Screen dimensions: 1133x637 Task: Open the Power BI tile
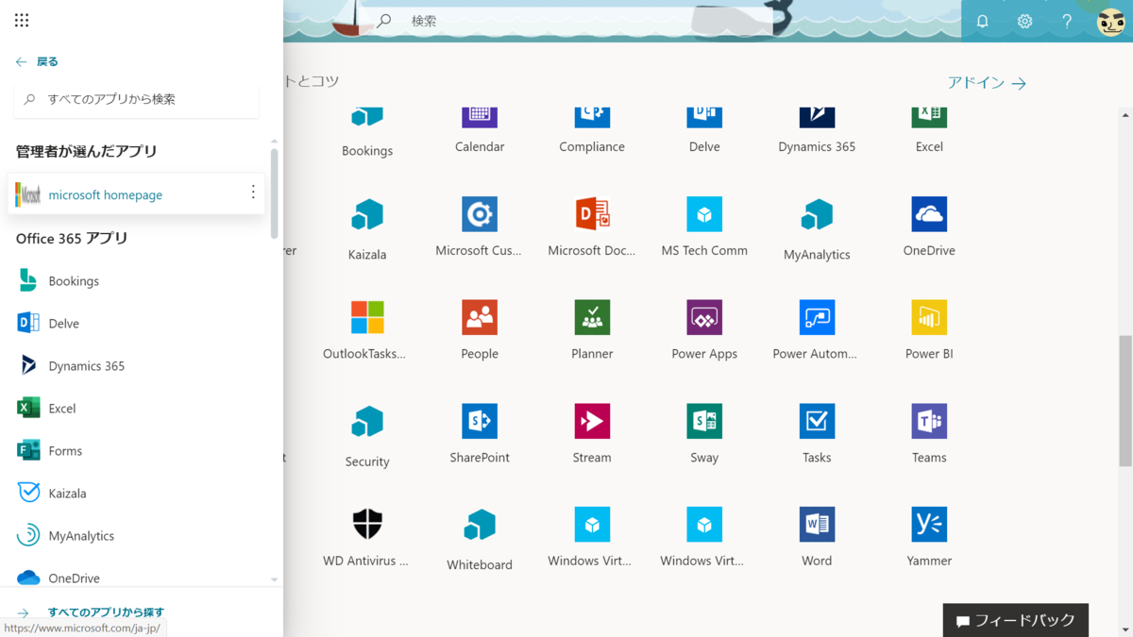pyautogui.click(x=929, y=330)
